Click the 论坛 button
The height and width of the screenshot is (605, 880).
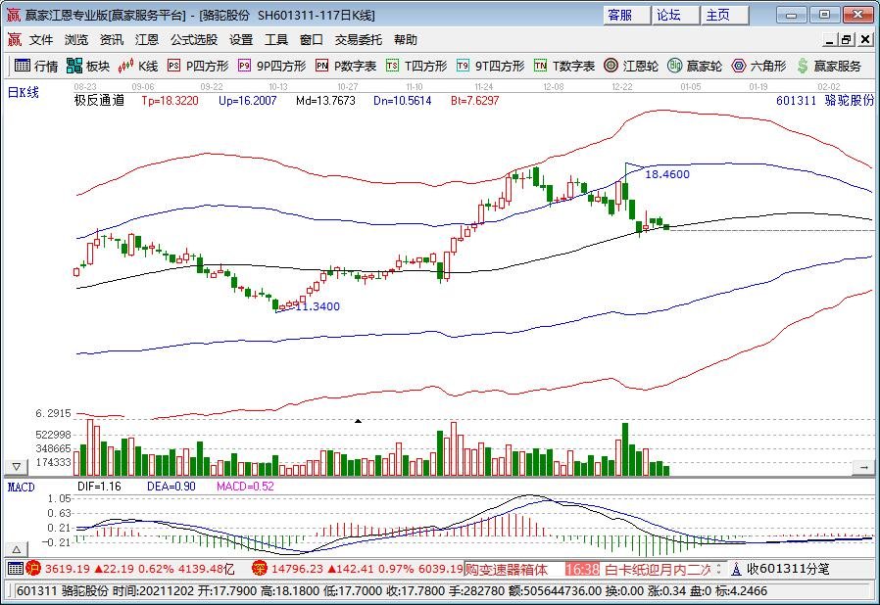click(x=676, y=15)
